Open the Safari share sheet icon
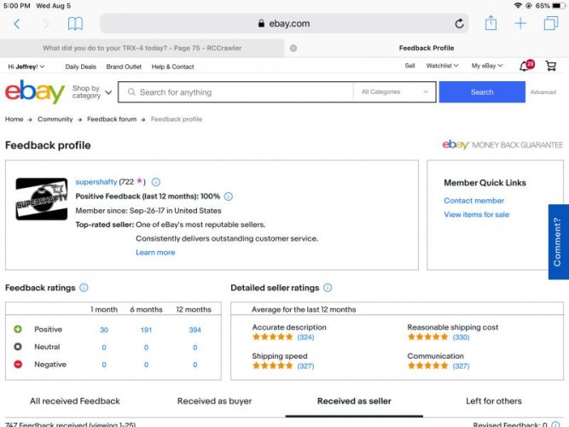569x427 pixels. [x=491, y=23]
